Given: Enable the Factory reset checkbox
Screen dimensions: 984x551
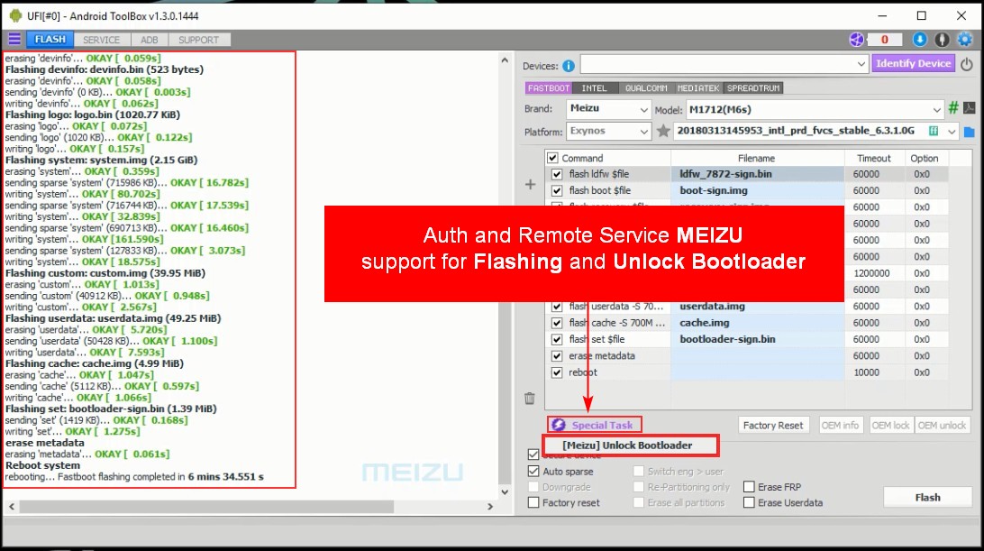Looking at the screenshot, I should 533,502.
